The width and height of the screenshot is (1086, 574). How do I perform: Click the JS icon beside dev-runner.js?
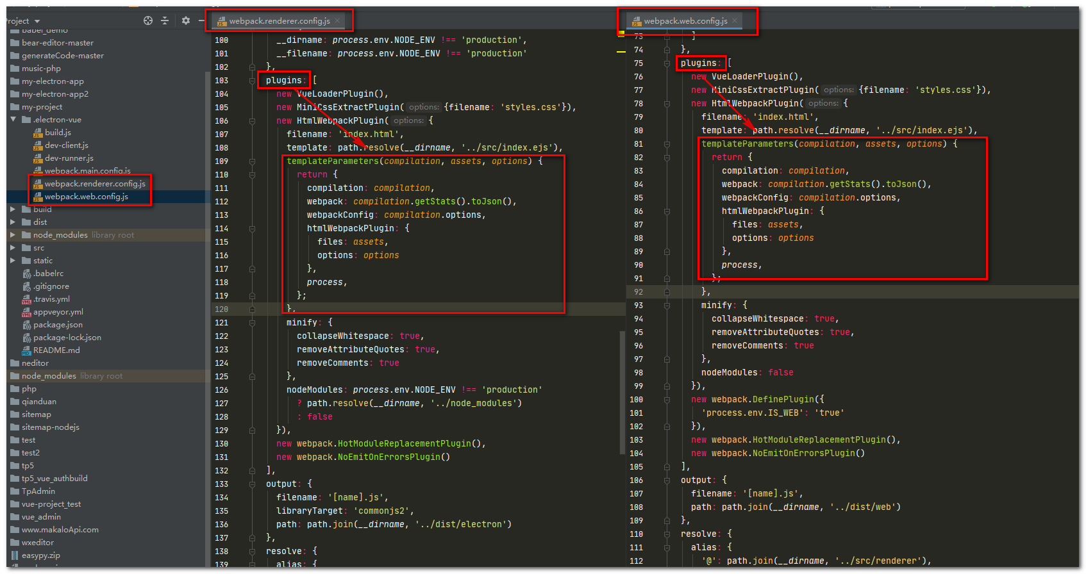tap(38, 158)
